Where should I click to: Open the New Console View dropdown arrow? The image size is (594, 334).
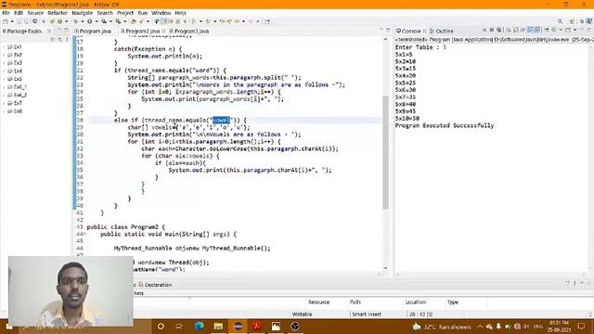click(575, 30)
